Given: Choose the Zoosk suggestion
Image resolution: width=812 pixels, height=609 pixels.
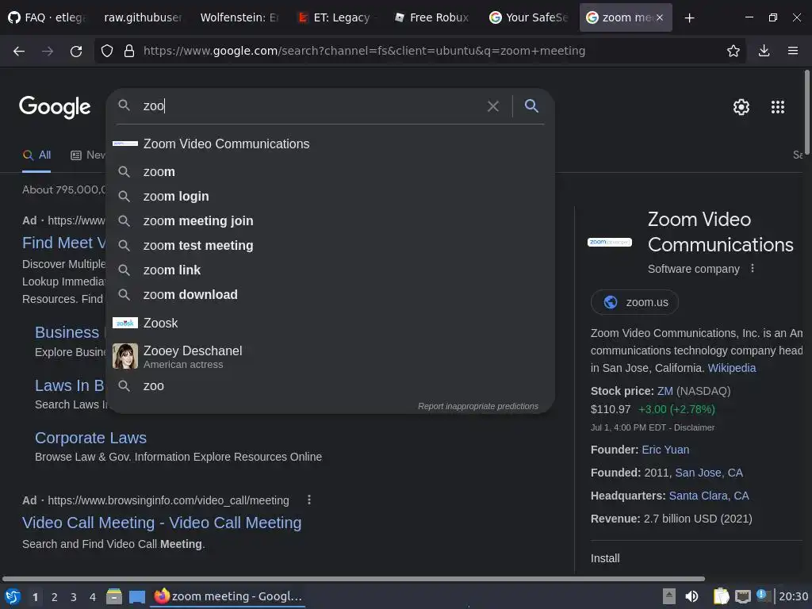Looking at the screenshot, I should click(330, 324).
